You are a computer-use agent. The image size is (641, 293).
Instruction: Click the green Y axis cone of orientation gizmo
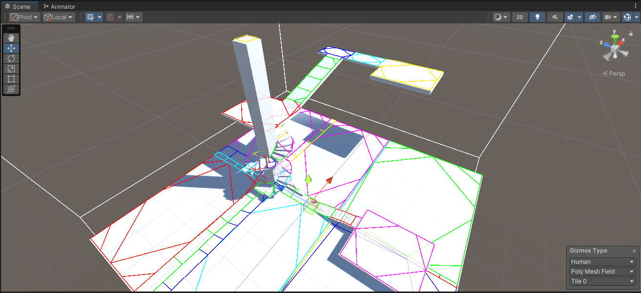(615, 37)
